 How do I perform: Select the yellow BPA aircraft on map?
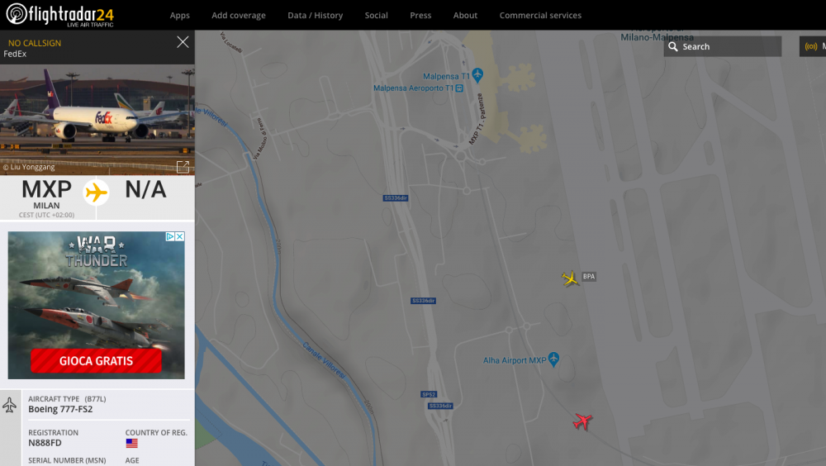point(570,278)
